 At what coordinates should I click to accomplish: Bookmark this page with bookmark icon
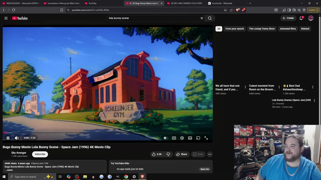pos(62,10)
